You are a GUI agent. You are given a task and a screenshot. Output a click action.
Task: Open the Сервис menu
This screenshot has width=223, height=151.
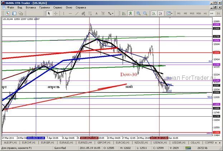pyautogui.click(x=58, y=8)
